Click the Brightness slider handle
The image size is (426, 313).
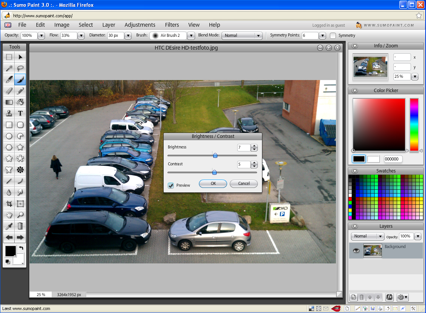point(215,155)
